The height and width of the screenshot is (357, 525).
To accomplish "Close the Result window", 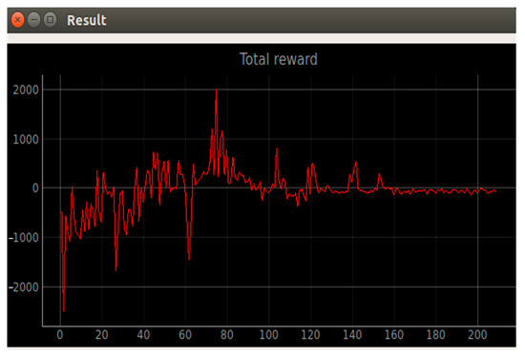I will point(18,20).
